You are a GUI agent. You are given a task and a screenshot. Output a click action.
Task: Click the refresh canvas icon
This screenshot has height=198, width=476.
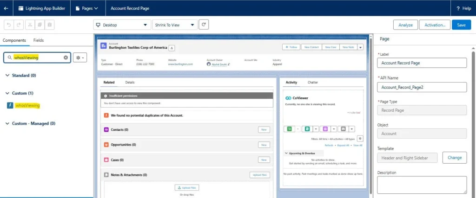(x=204, y=25)
